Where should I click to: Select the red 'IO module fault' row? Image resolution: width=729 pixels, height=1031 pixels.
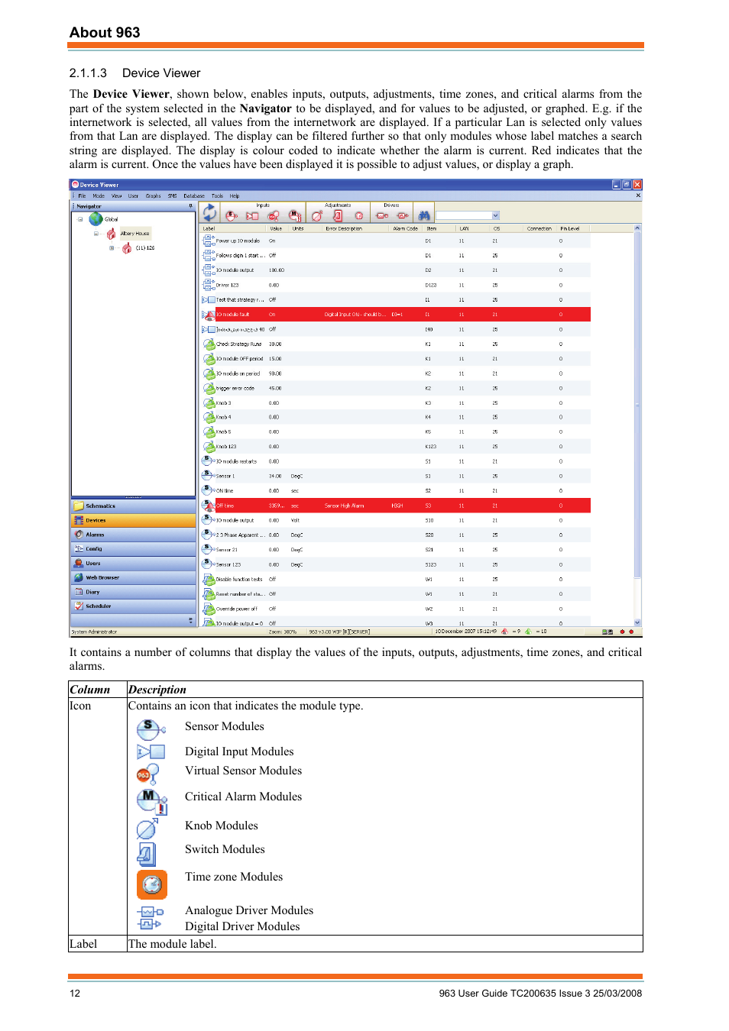(396, 315)
